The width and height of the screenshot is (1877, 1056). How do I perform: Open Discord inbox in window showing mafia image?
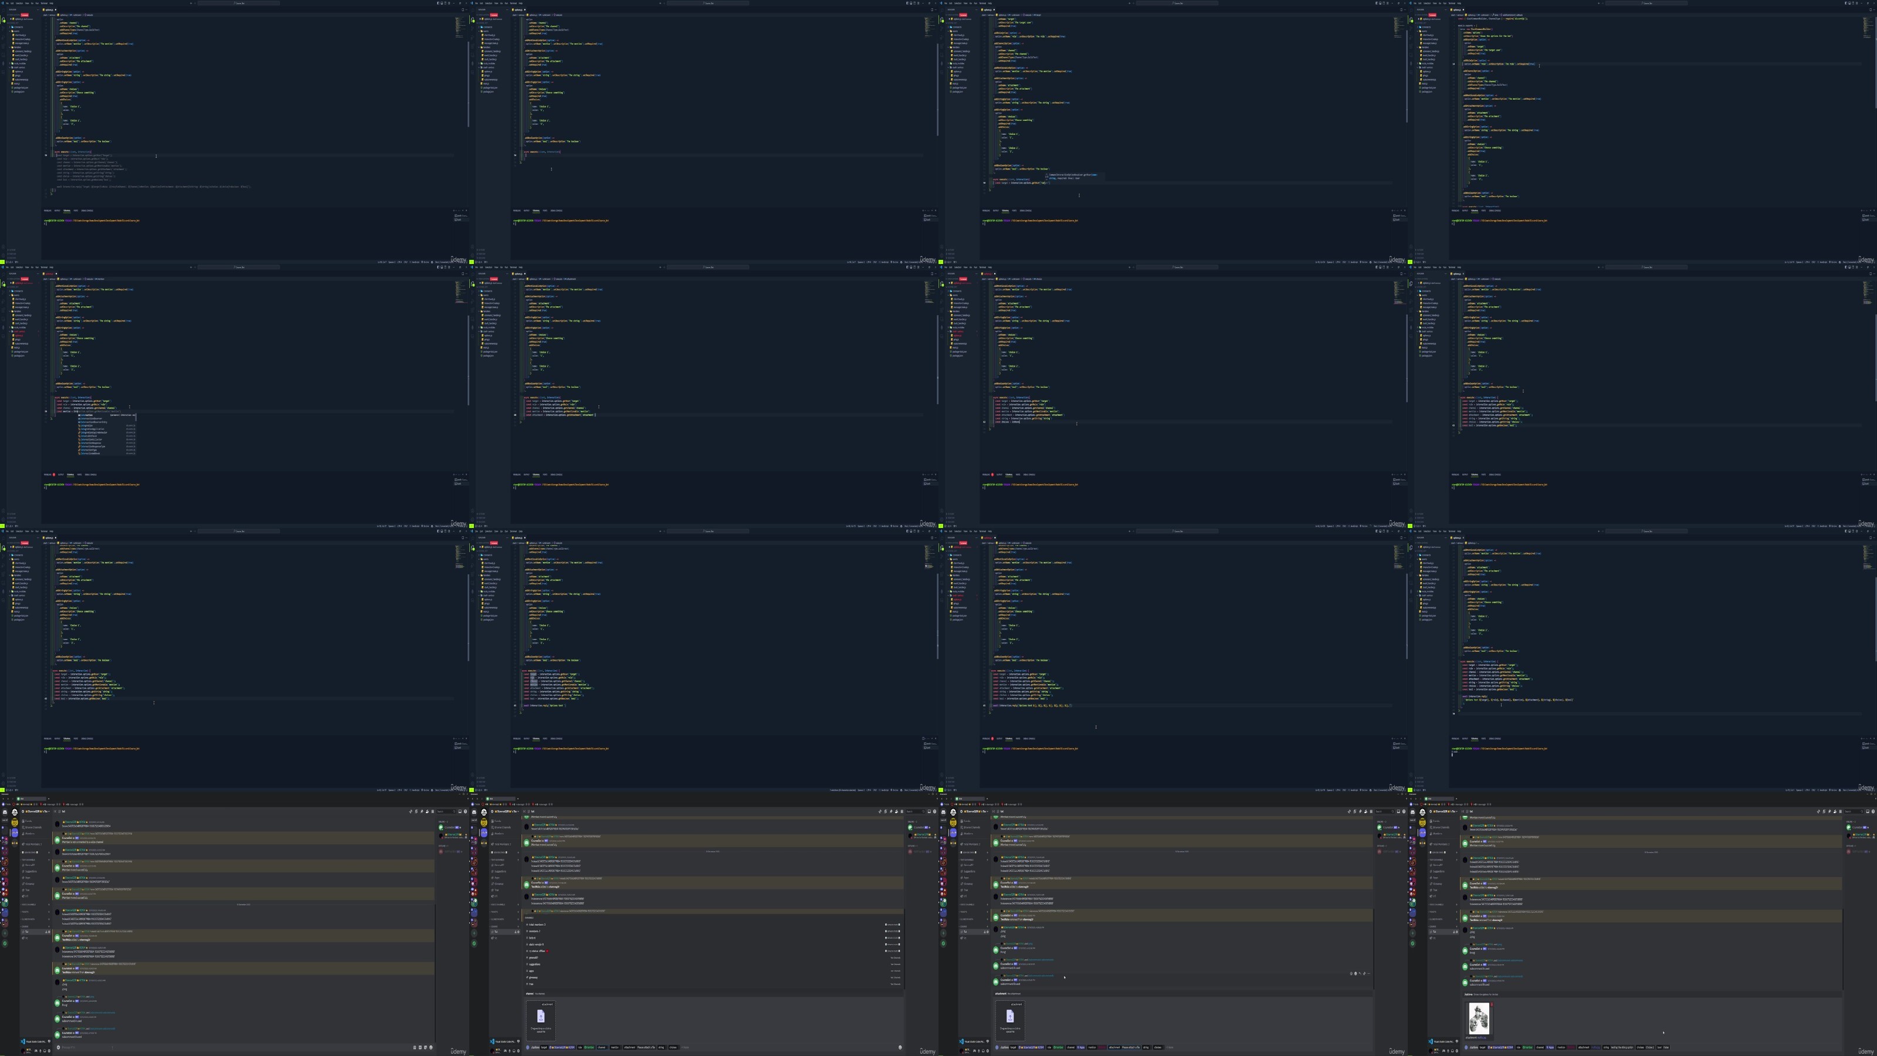1868,812
